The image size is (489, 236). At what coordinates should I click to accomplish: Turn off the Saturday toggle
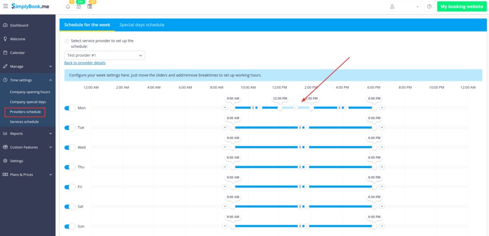click(70, 207)
